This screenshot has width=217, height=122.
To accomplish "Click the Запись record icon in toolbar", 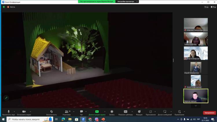I will pos(112,112).
